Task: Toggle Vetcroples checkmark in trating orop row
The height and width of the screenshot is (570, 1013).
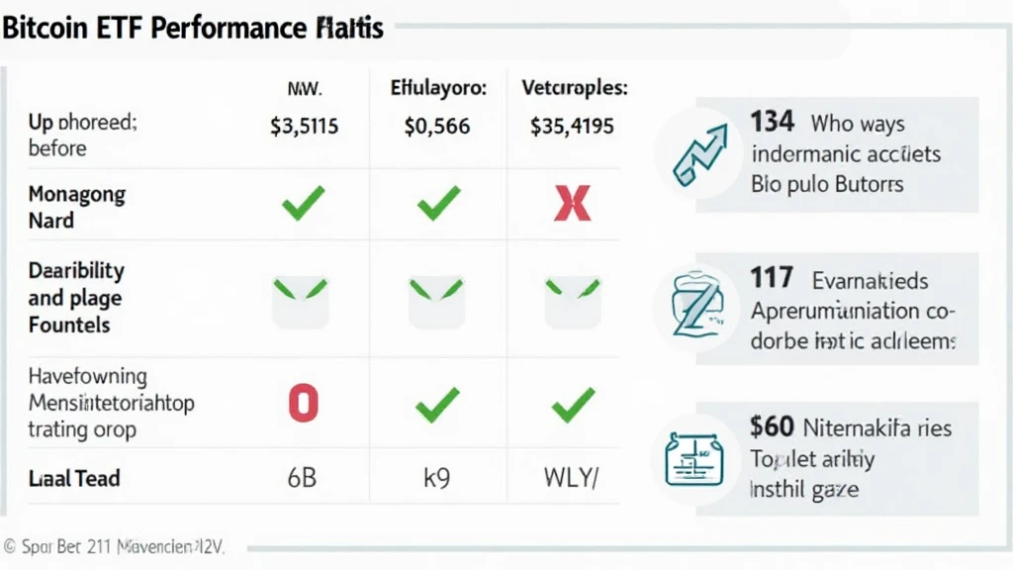Action: (x=572, y=403)
